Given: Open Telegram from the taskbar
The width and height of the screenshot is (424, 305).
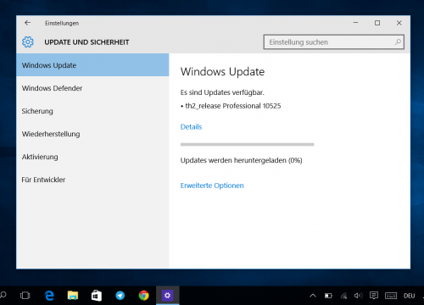Looking at the screenshot, I should (120, 296).
